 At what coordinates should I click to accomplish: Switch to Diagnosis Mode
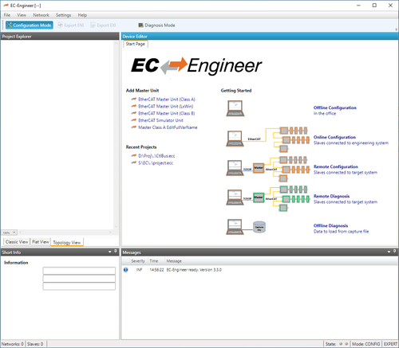pyautogui.click(x=156, y=25)
